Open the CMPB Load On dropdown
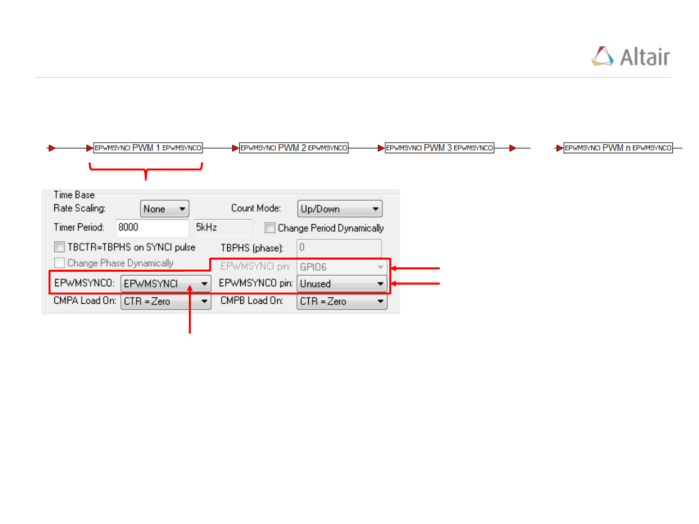 pos(342,301)
